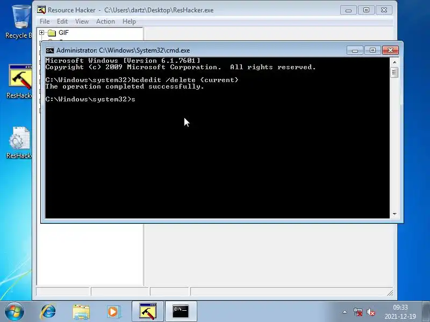Viewport: 430px width, 322px height.
Task: Click the 'bcdedit /delete {current}' command line
Action: [142, 80]
